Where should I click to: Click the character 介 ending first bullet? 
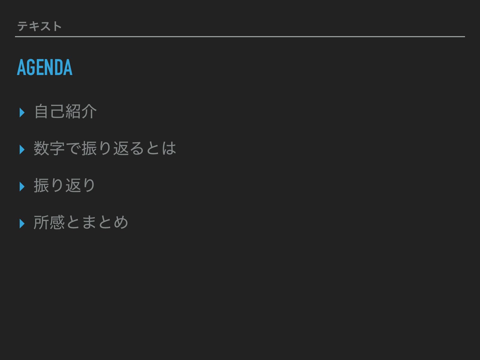[x=89, y=111]
